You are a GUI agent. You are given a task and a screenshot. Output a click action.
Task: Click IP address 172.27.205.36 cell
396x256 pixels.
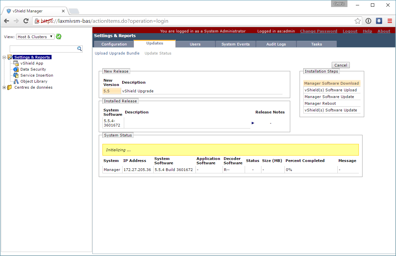coord(137,170)
